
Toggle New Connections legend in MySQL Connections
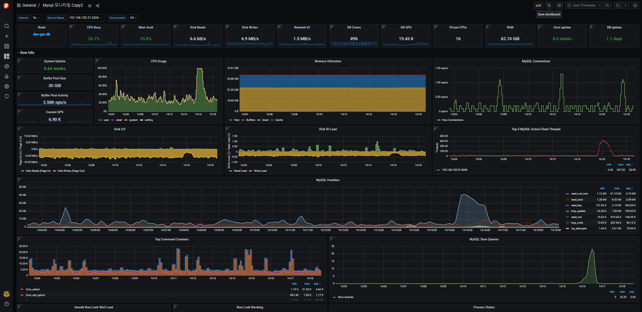coord(452,120)
